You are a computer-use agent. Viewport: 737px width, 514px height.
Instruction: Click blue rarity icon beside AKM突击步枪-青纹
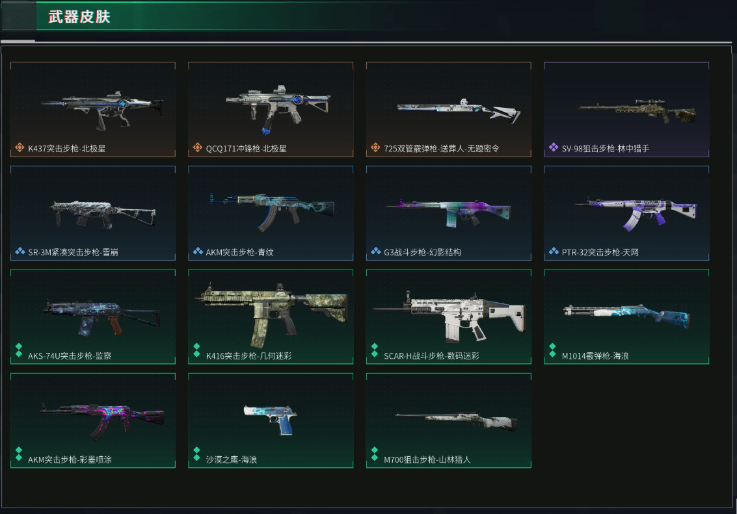coord(198,251)
